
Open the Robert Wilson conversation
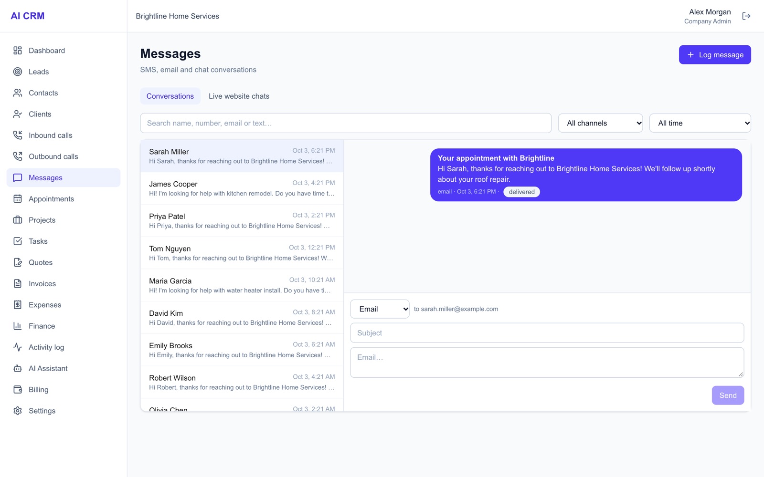[x=242, y=383]
